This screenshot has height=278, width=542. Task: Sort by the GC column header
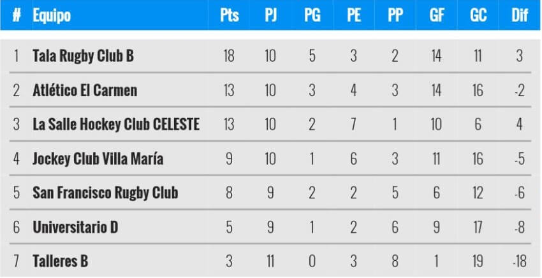(478, 15)
